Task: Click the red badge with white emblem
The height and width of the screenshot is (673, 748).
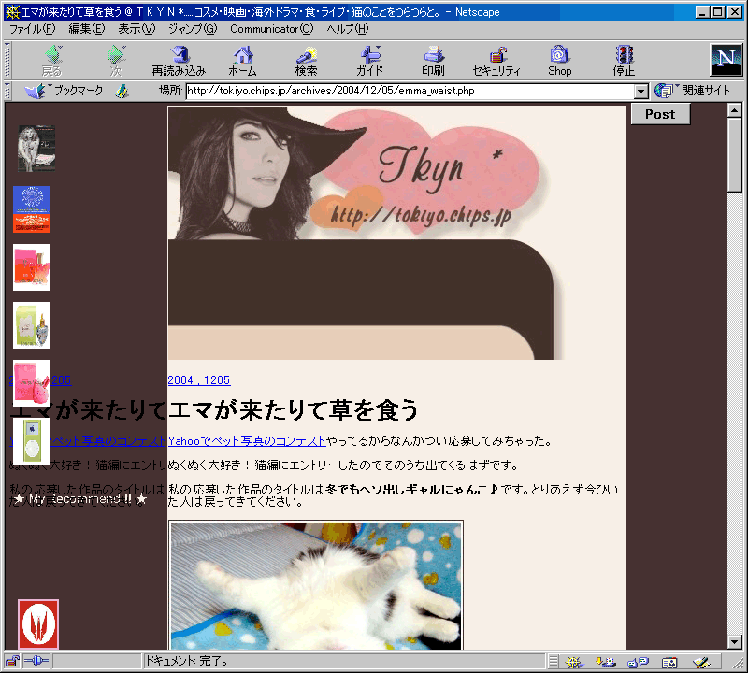Action: (38, 623)
